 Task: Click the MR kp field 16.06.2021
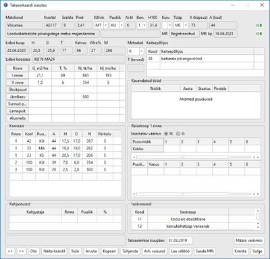click(x=225, y=34)
